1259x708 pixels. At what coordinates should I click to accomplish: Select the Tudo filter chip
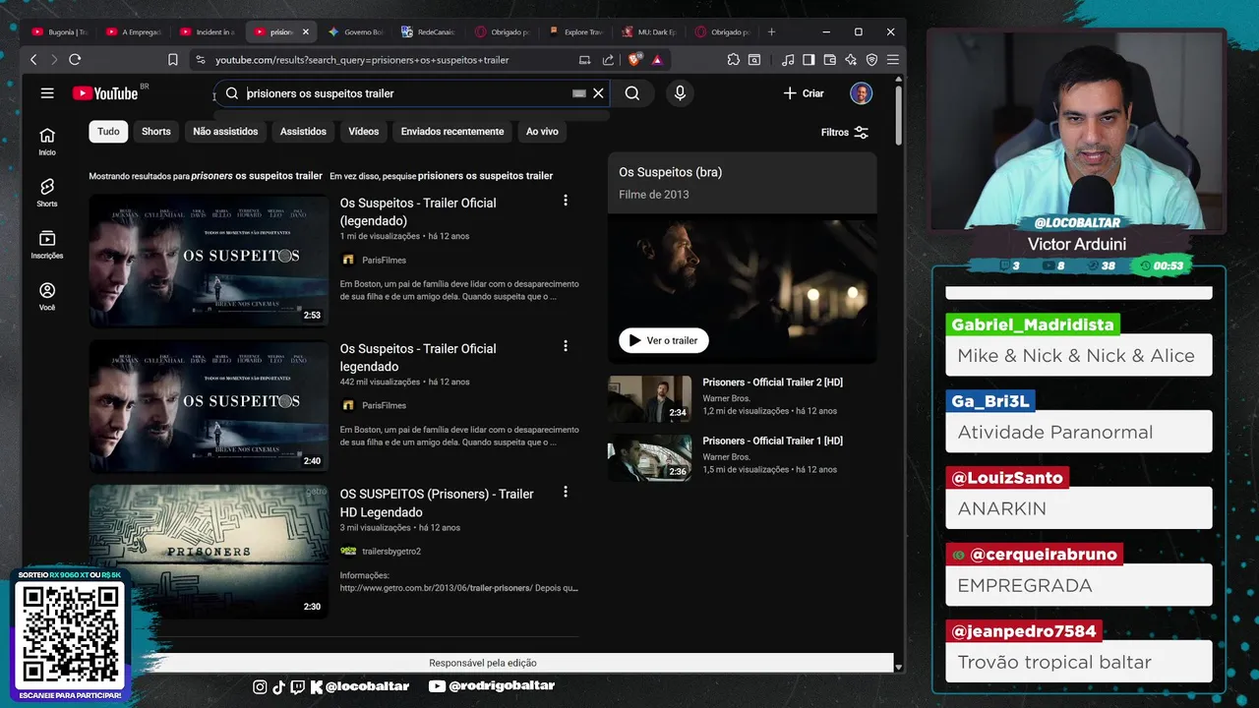108,132
